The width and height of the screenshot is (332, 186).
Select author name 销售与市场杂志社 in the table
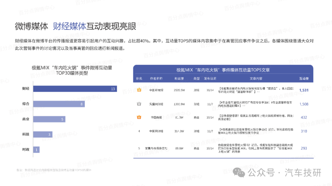[156, 148]
